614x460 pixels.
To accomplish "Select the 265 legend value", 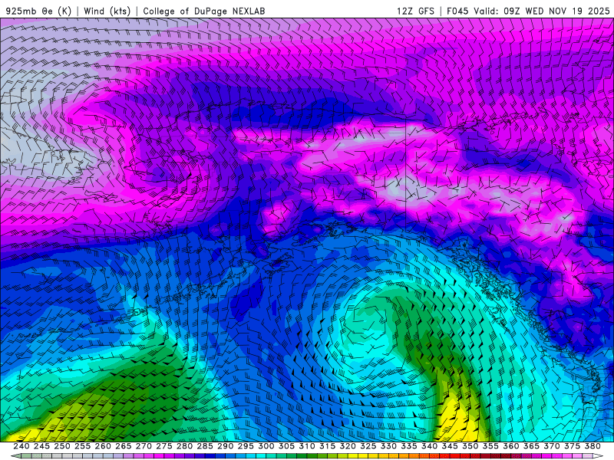I will click(x=123, y=446).
